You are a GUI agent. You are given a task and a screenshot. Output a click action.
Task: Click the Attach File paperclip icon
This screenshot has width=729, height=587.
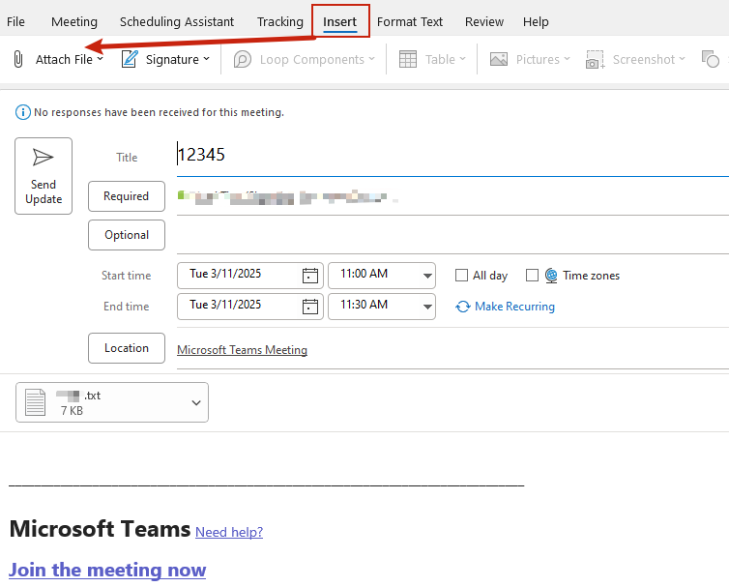[17, 60]
